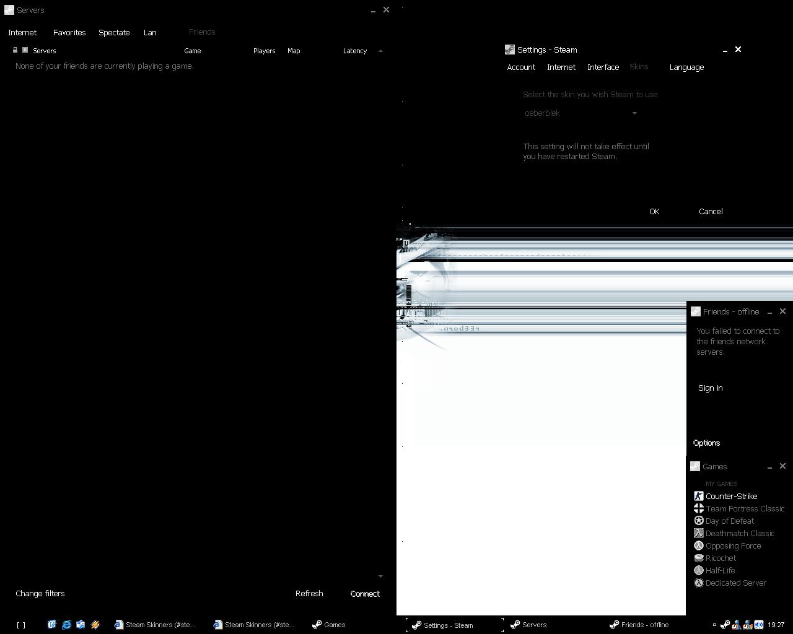
Task: Sort server list by Players column
Action: tap(264, 51)
